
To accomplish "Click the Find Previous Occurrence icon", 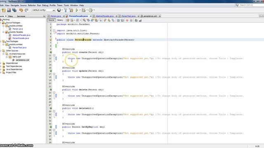I will point(88,20).
